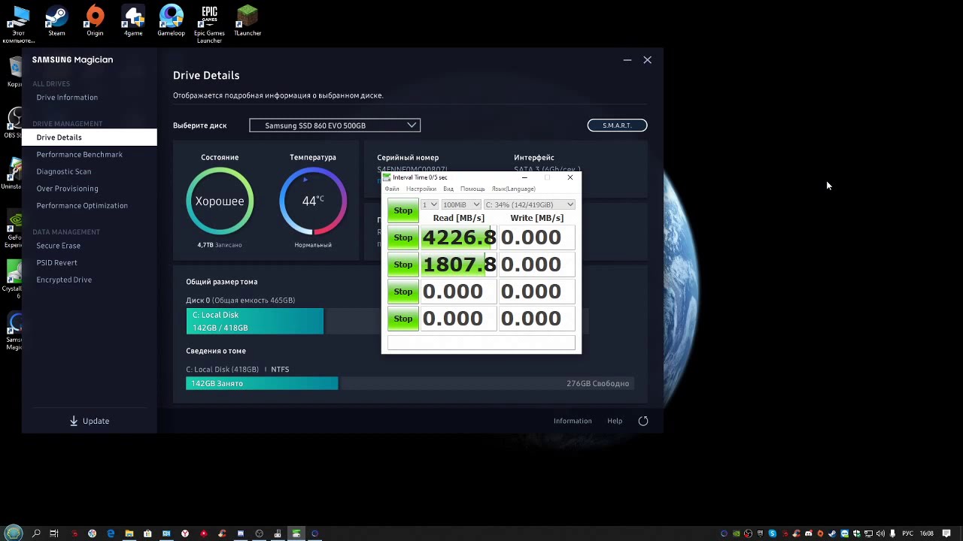Open Performance Optimization section
Viewport: 963px width, 541px height.
(82, 205)
